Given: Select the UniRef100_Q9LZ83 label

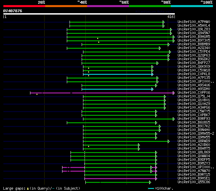Looking at the screenshot, I should point(194,29).
